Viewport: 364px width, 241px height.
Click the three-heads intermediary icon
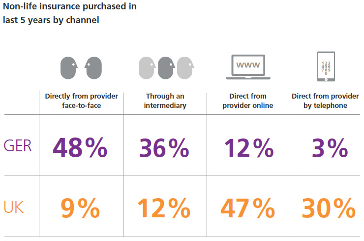166,68
